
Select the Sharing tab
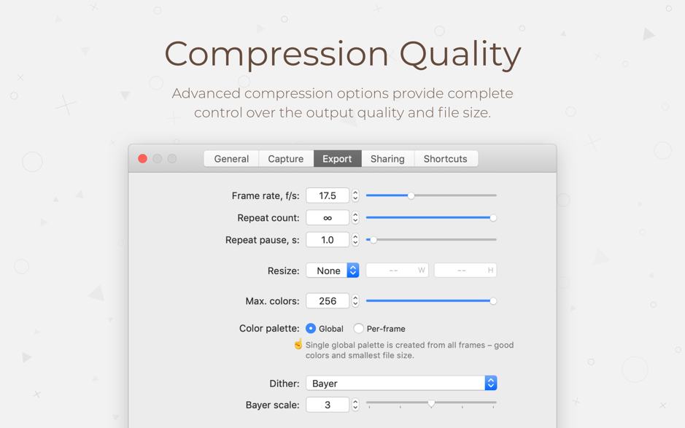coord(387,158)
